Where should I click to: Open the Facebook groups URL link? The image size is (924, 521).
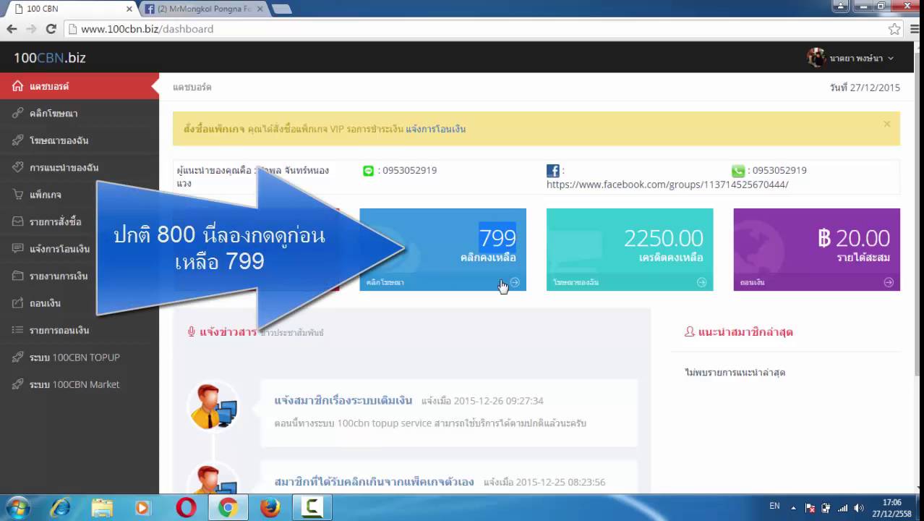[x=667, y=185]
